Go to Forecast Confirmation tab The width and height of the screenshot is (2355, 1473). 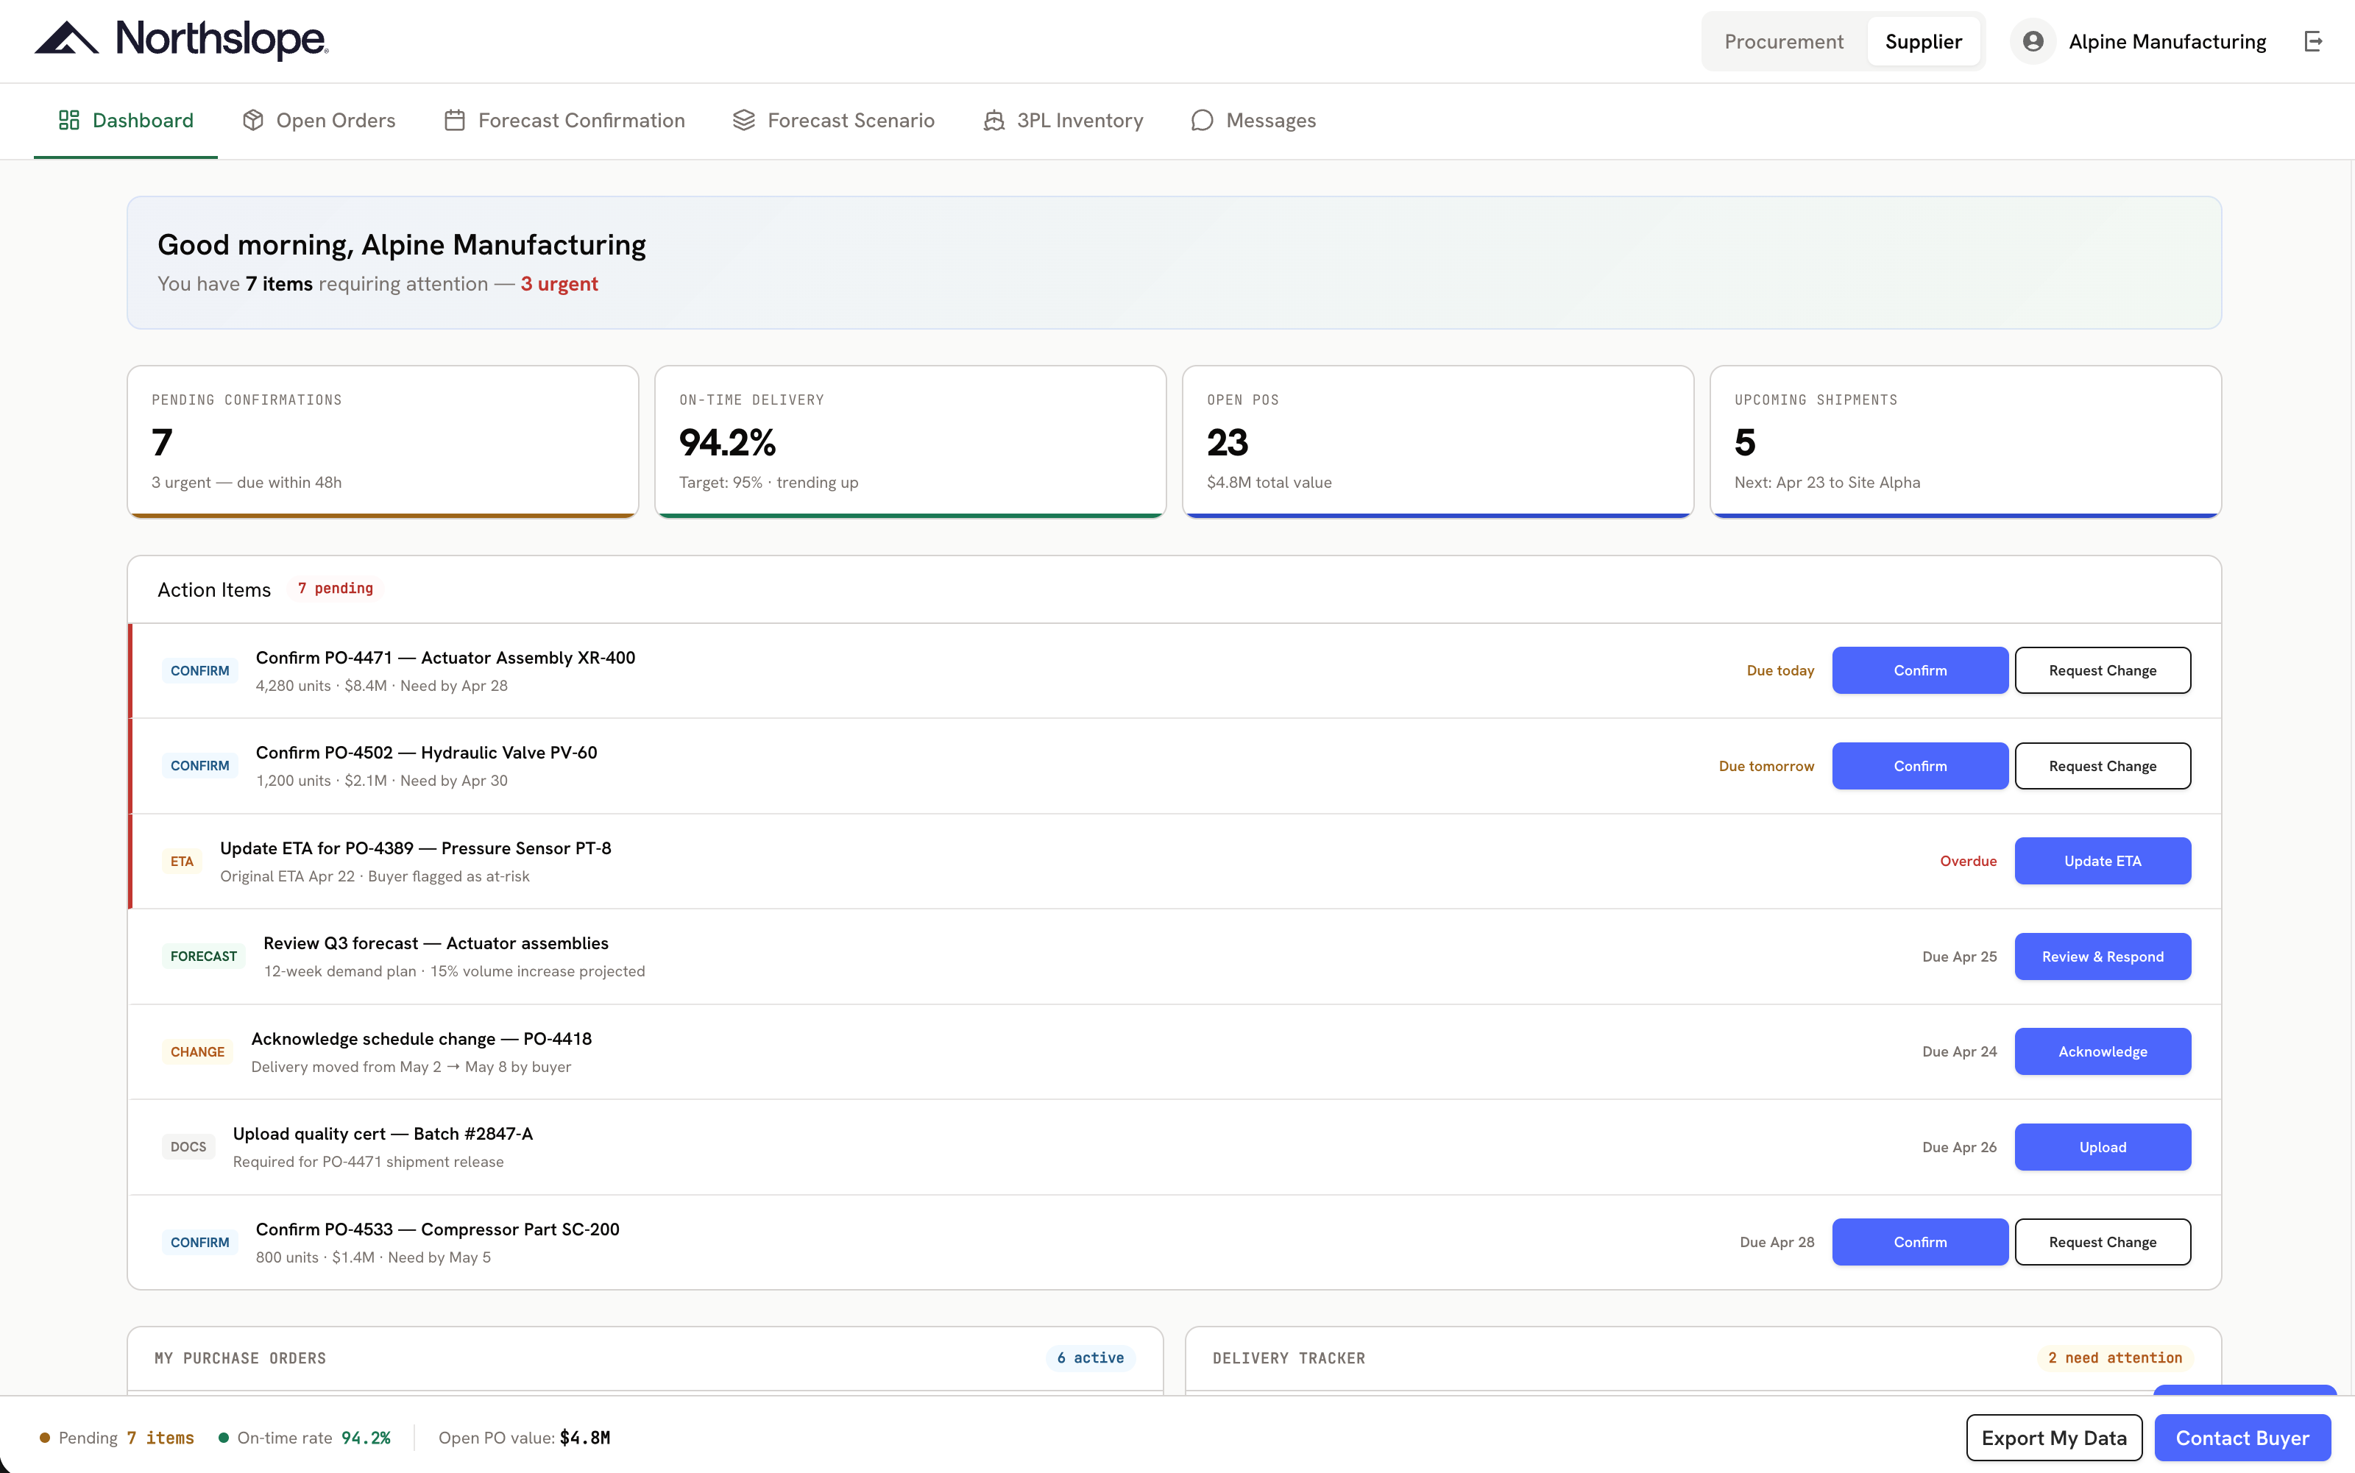click(564, 120)
